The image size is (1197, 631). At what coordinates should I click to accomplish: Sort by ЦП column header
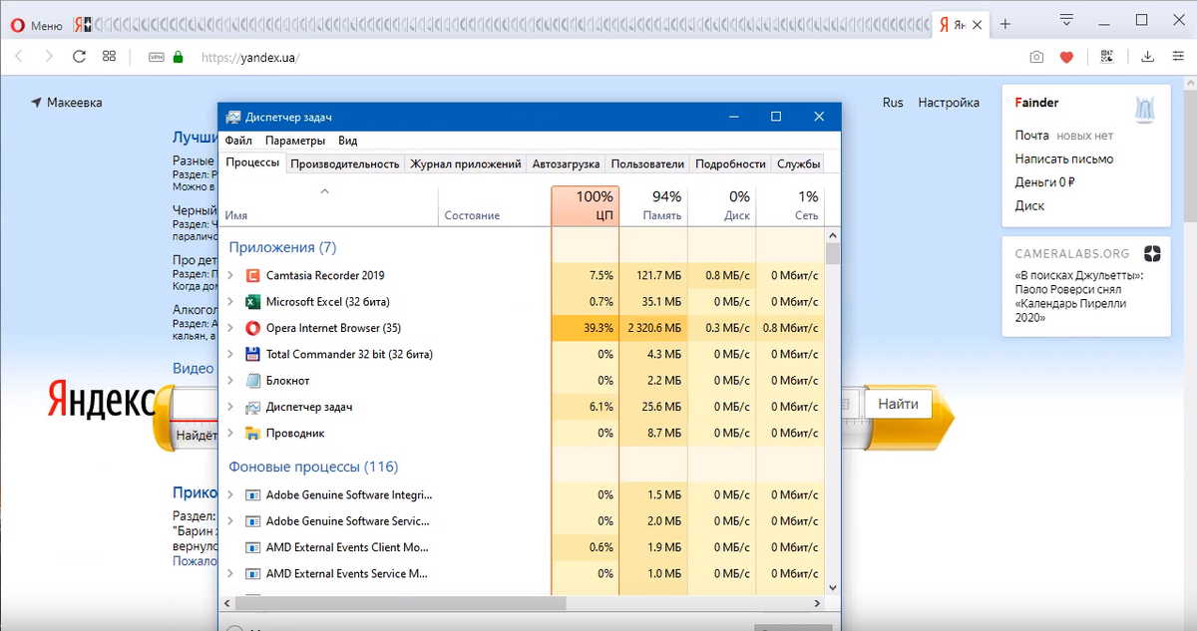pos(586,205)
